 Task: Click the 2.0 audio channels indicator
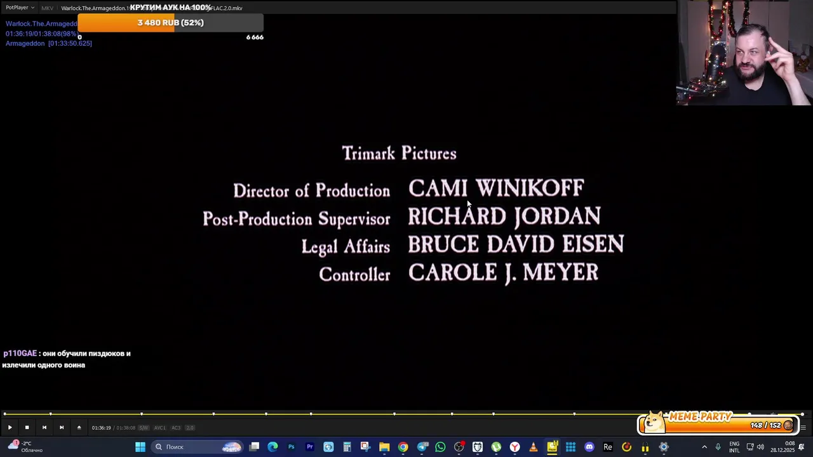[x=189, y=428]
